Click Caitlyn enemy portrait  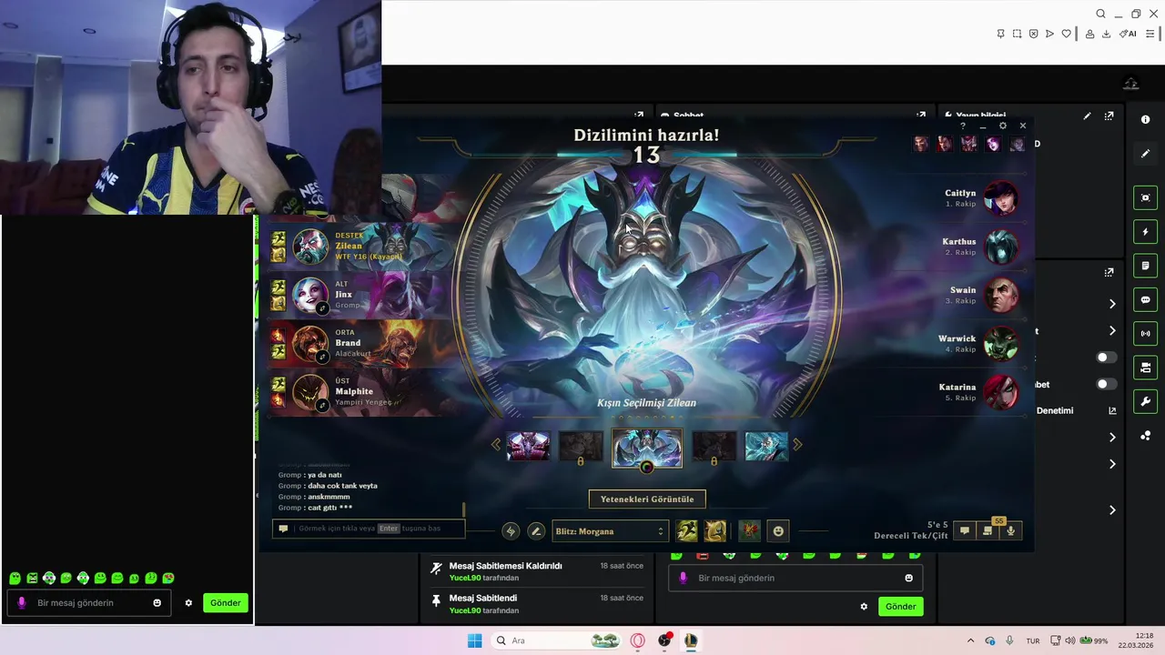(1001, 198)
